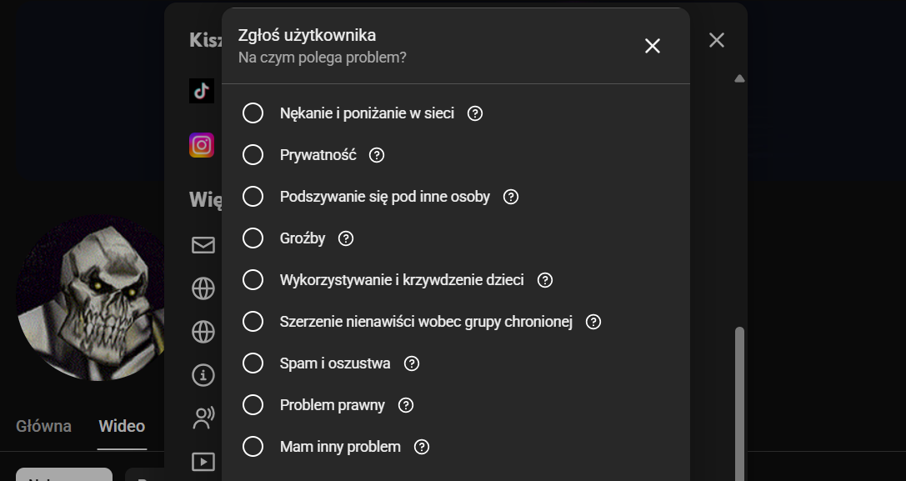Click help icon next to Mam inny problem
Screen dimensions: 906x481
click(422, 447)
